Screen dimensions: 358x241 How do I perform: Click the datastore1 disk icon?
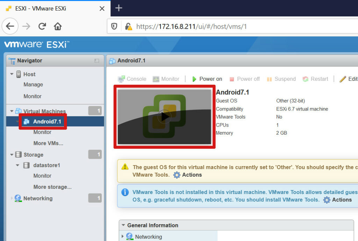(x=27, y=165)
